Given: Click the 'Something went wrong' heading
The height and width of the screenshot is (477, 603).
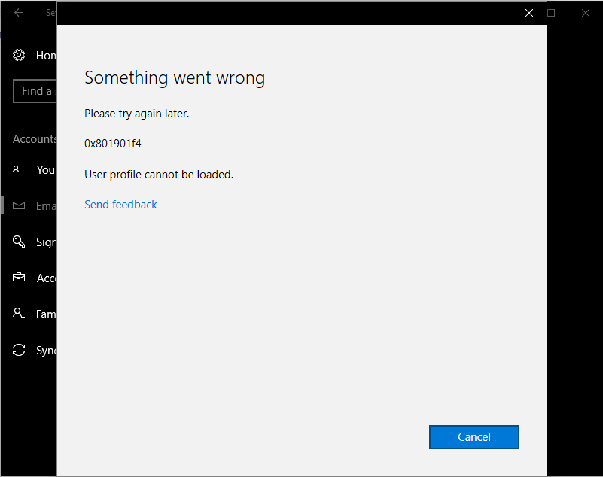Looking at the screenshot, I should point(175,78).
